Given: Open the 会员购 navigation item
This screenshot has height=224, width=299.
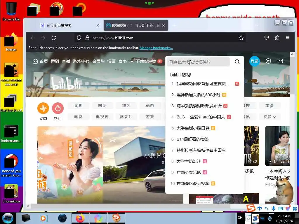Looking at the screenshot, I should click(x=98, y=61).
